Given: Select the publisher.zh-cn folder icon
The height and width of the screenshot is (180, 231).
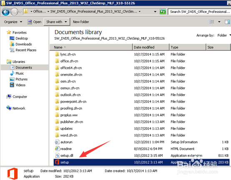Looking at the screenshot, I should (x=57, y=122).
